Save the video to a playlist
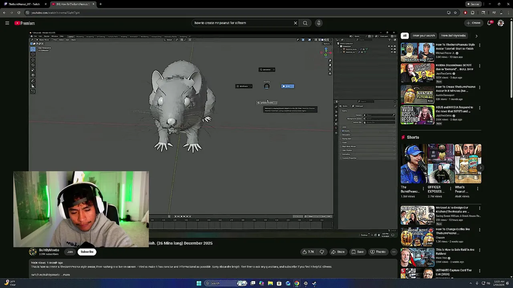The image size is (513, 288). (357, 252)
